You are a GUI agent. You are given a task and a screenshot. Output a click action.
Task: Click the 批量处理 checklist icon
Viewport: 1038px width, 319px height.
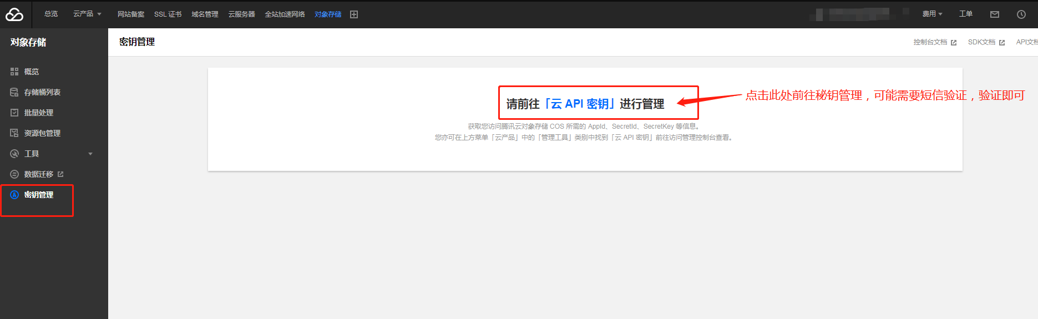(x=14, y=113)
